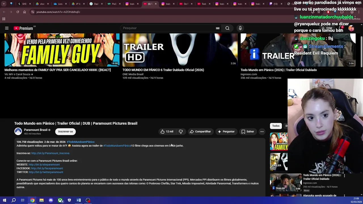The image size is (363, 204).
Task: Open sidebar trailer thumbnail showing 2:06
Action: [x=286, y=182]
